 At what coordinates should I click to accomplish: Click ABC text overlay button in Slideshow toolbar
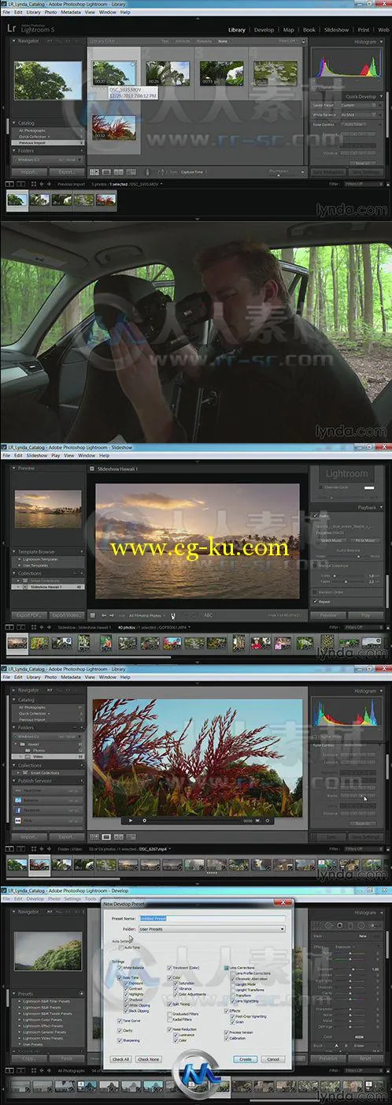click(209, 615)
